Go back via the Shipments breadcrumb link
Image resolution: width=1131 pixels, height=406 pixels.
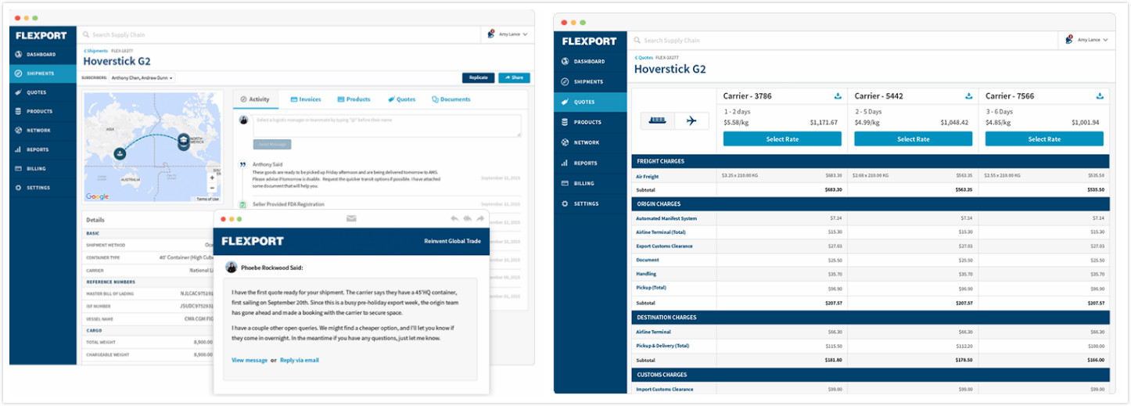(96, 51)
